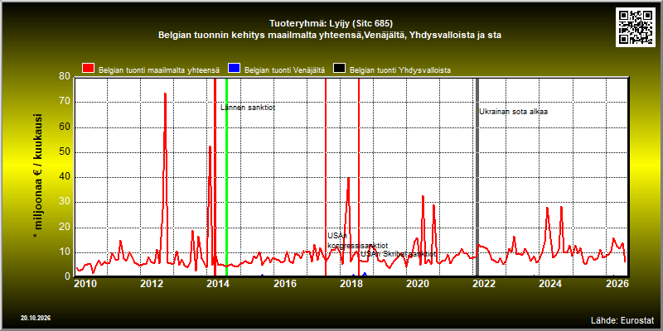Click the y-axis value 60
Viewport: 663px width, 331px height.
click(65, 127)
